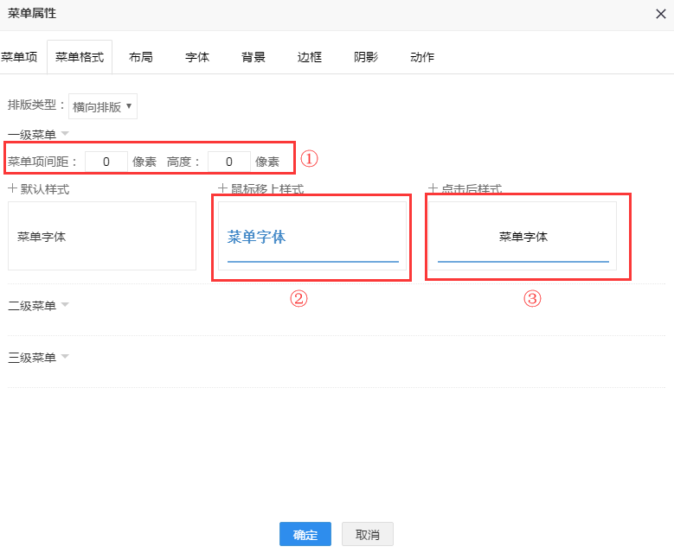674x553 pixels.
Task: Close the 菜单属性 dialog
Action: (661, 14)
